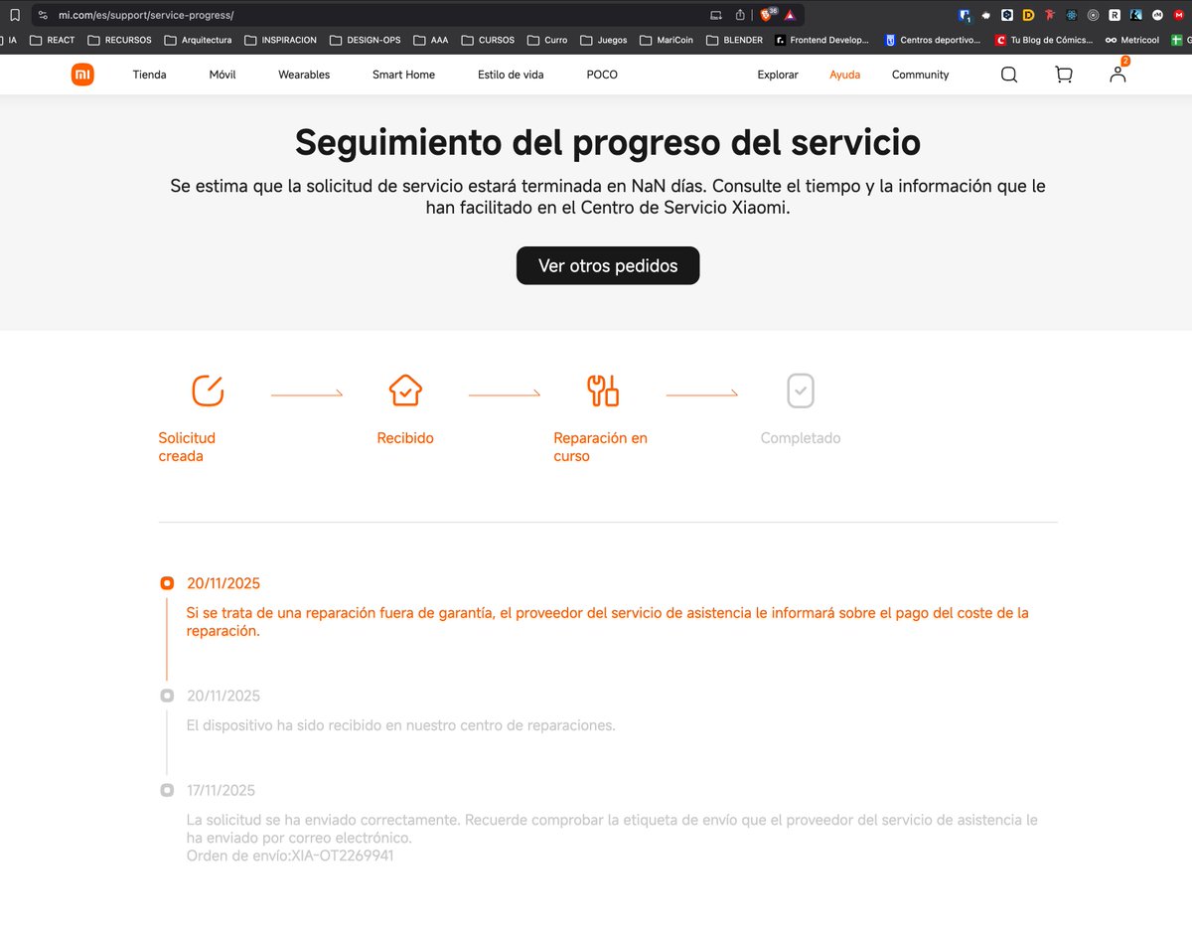
Task: Open the Centros deportivo... bookmark
Action: tap(933, 41)
